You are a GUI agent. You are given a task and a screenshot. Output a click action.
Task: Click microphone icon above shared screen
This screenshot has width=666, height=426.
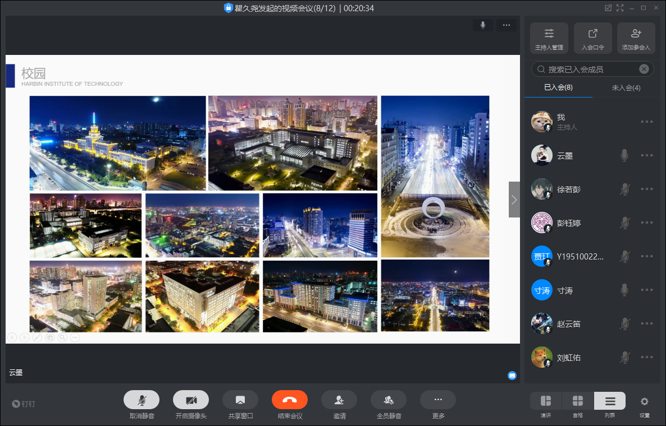pyautogui.click(x=483, y=25)
